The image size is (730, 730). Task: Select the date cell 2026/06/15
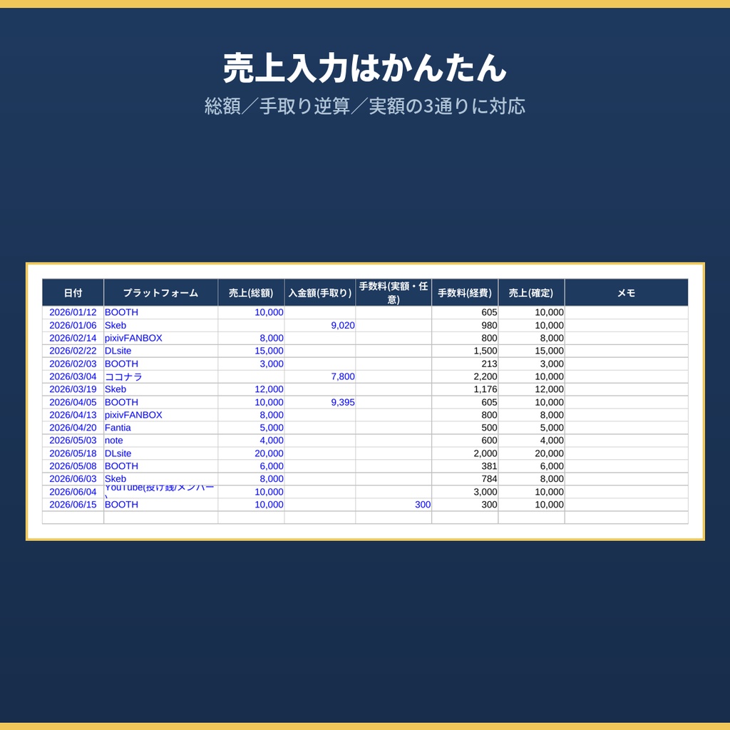pos(73,505)
